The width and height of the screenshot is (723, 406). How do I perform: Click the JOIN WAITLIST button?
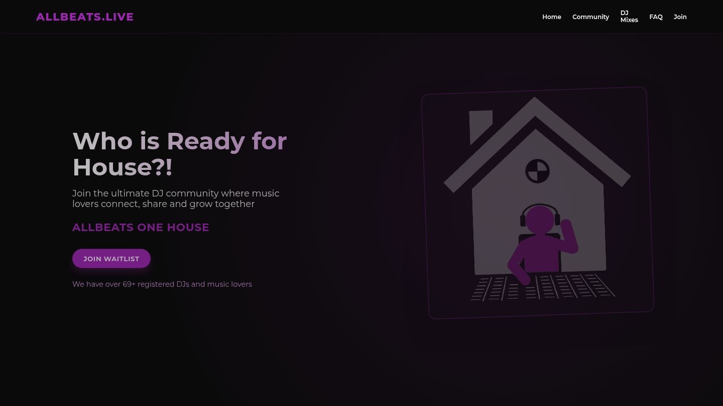[111, 259]
